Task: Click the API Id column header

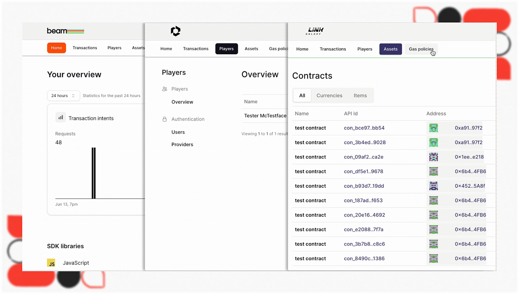Action: [351, 113]
